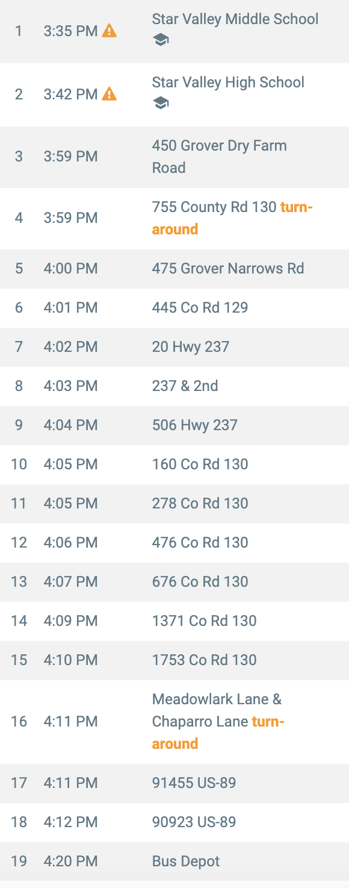Select stop 3 at 450 Grover Dry Farm Road
The height and width of the screenshot is (888, 349).
pyautogui.click(x=174, y=157)
